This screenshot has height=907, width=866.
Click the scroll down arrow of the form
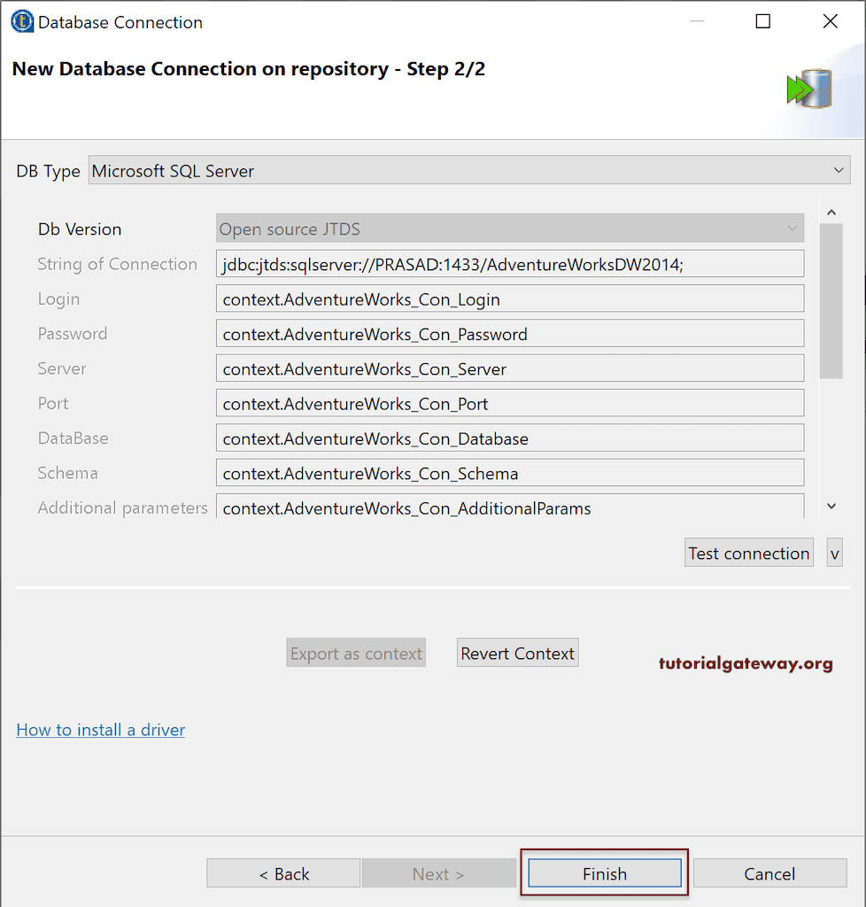(x=831, y=506)
